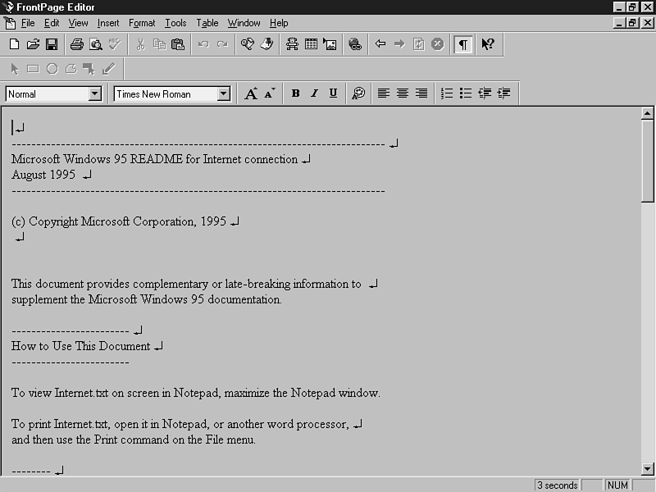Viewport: 656px width, 492px height.
Task: Click the vertical scrollbar down arrow
Action: [x=647, y=468]
